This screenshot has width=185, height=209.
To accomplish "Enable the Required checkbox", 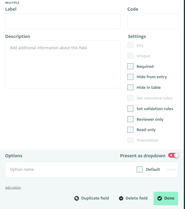I will click(x=131, y=66).
